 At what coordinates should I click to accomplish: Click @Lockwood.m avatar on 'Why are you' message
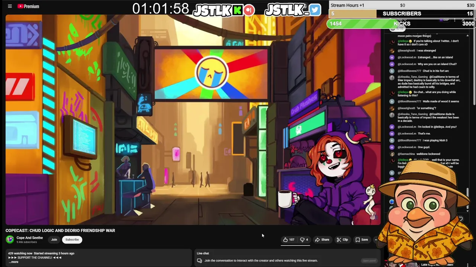click(x=392, y=64)
